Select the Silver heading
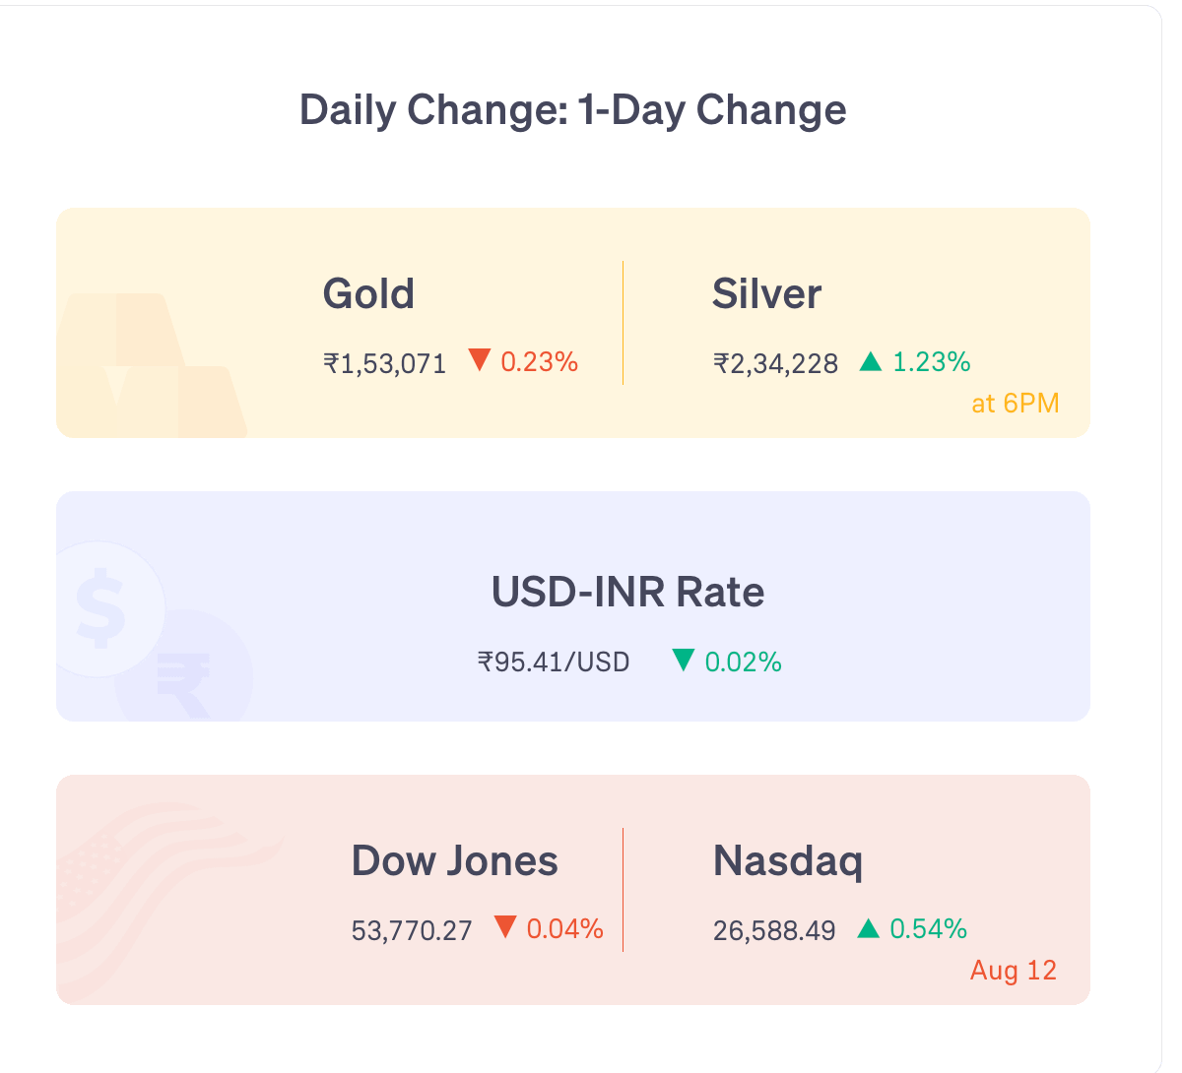Image resolution: width=1182 pixels, height=1073 pixels. [766, 293]
